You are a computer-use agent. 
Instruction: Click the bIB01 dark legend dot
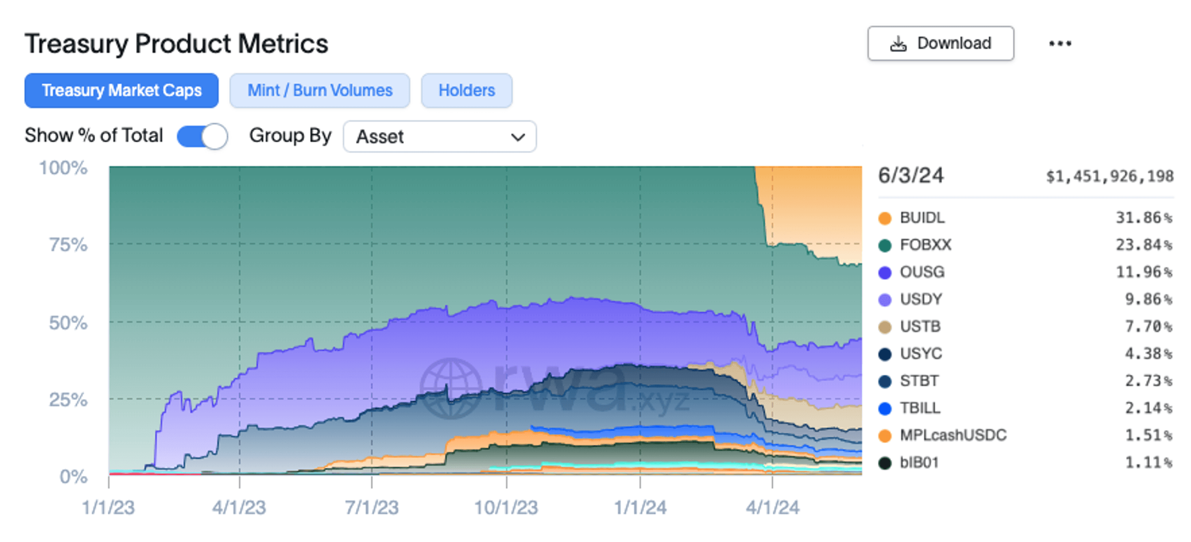[x=884, y=463]
